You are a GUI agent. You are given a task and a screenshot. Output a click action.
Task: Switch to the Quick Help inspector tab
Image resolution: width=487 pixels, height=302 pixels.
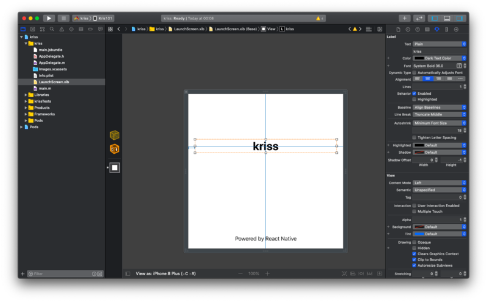418,29
